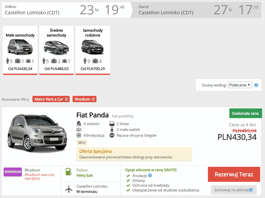
Task: Click info icon in Zachowaj na później
Action: (251, 190)
